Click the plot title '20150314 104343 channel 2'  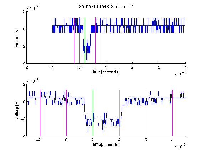[x=106, y=7]
